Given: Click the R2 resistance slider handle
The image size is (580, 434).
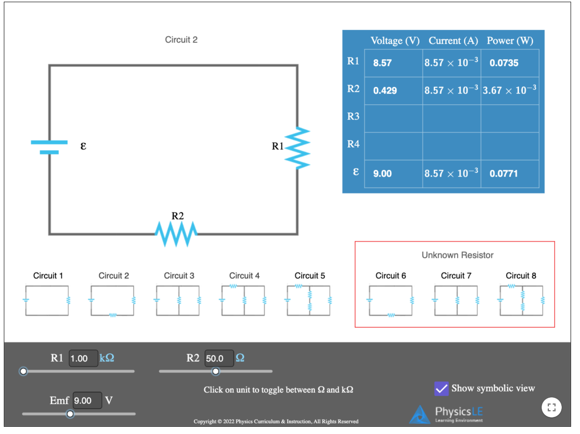Looking at the screenshot, I should tap(216, 371).
